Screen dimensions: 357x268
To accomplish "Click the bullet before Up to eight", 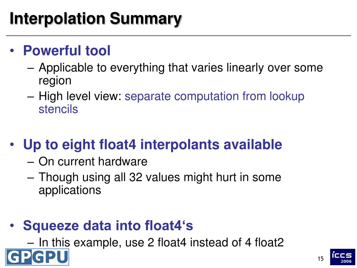I will click(12, 144).
